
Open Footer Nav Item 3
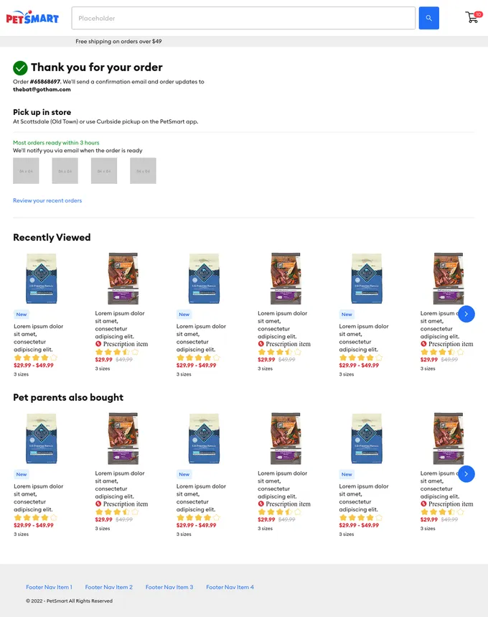click(169, 587)
